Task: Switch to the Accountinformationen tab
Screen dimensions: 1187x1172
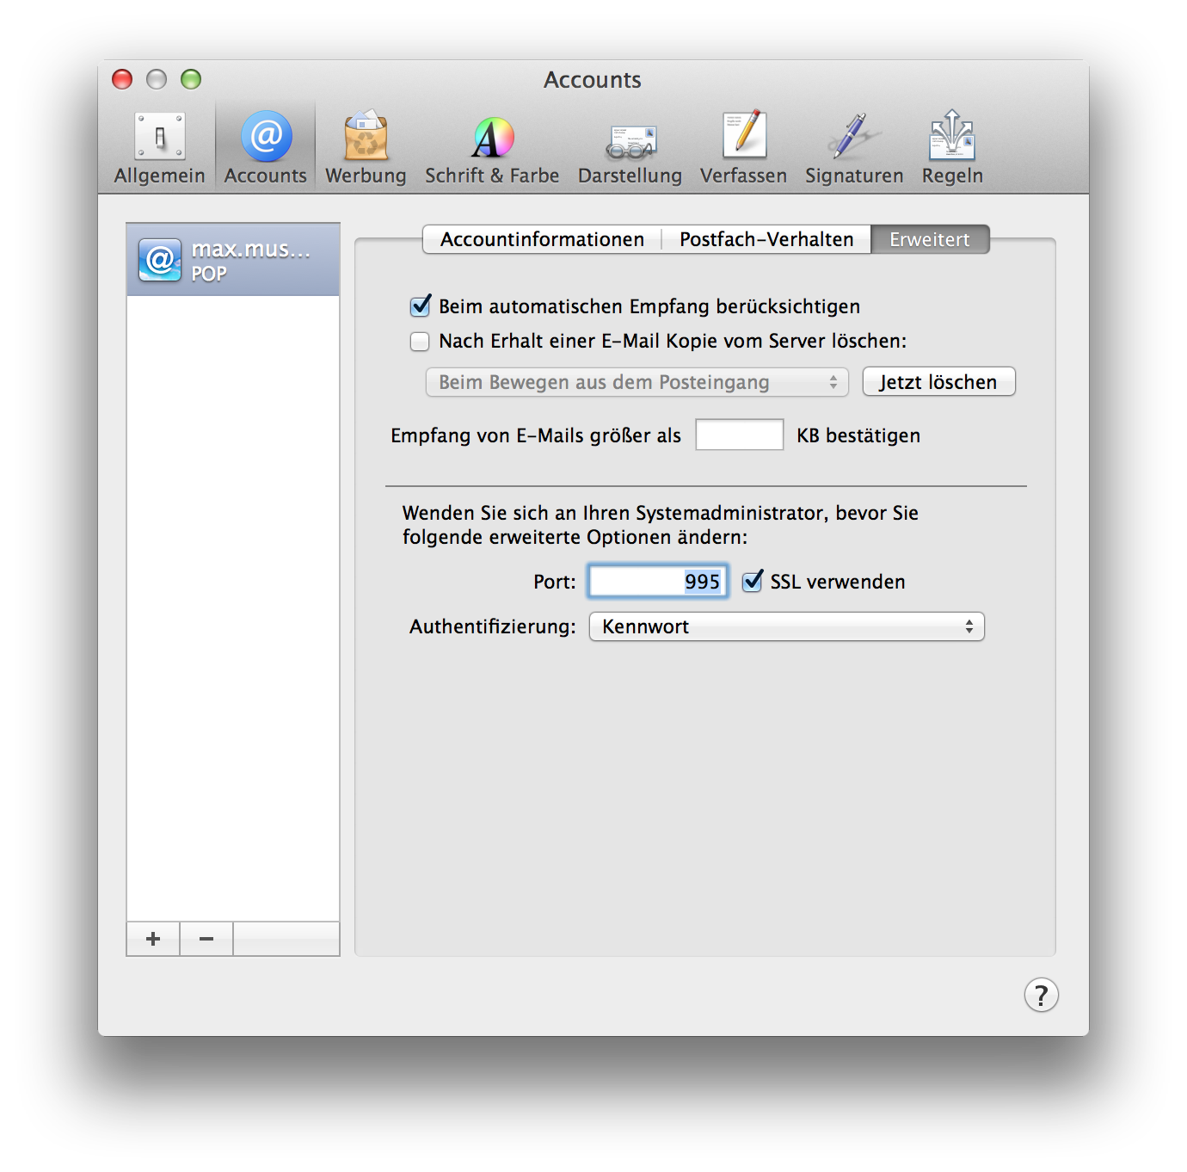Action: coord(542,239)
